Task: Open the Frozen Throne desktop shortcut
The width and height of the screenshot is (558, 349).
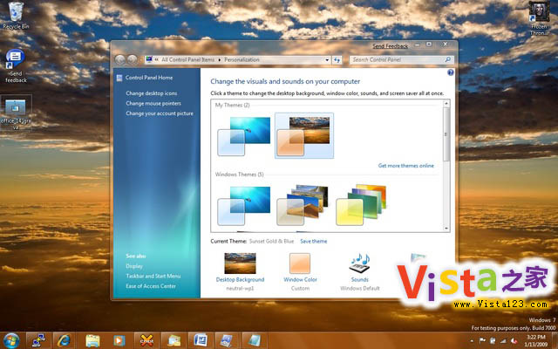Action: pos(539,18)
